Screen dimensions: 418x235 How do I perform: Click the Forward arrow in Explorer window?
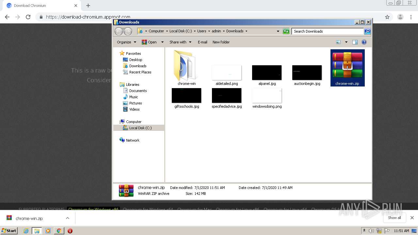pyautogui.click(x=128, y=31)
